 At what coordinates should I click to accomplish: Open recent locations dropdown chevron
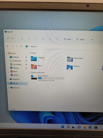click(17, 46)
